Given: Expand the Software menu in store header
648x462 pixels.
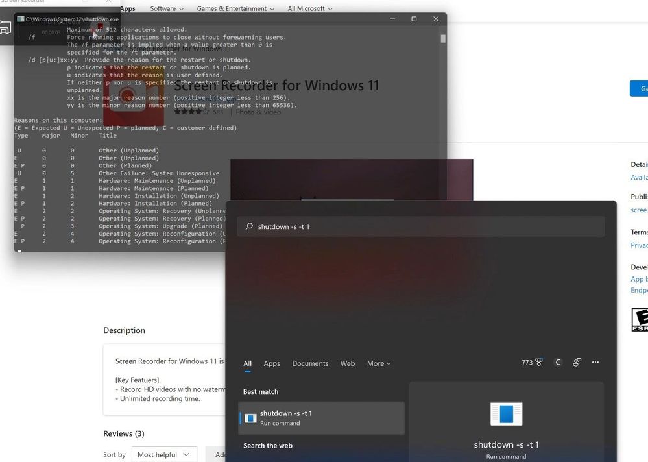Looking at the screenshot, I should [x=167, y=8].
